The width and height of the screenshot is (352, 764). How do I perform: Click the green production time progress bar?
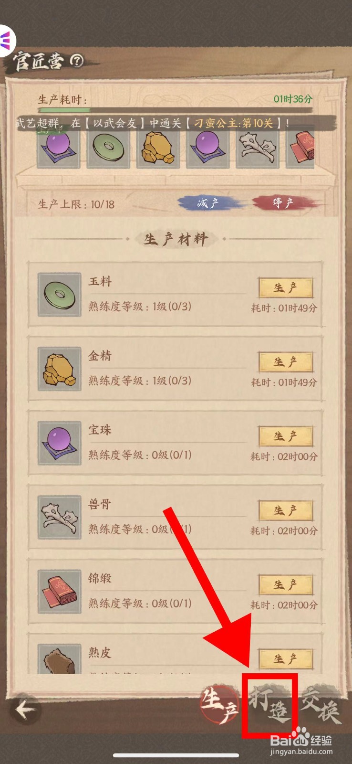175,110
